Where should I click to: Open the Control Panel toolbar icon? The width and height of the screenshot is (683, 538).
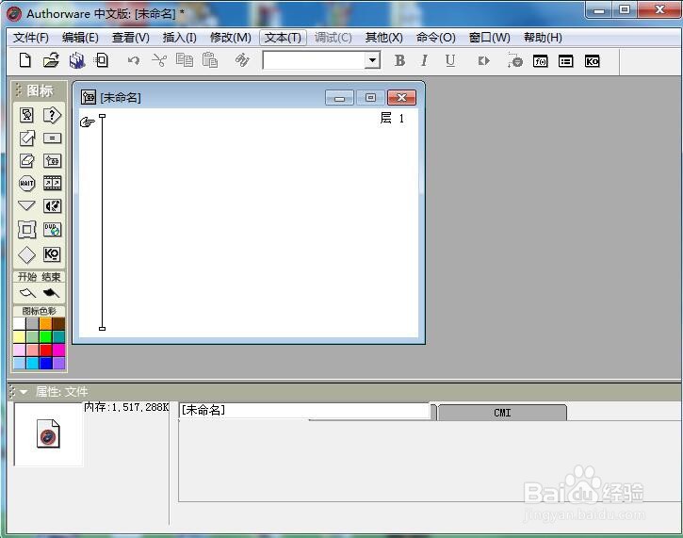(514, 60)
